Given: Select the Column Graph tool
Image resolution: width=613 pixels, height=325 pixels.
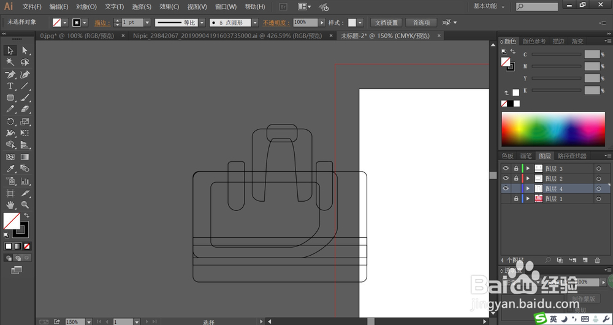Looking at the screenshot, I should coord(25,181).
